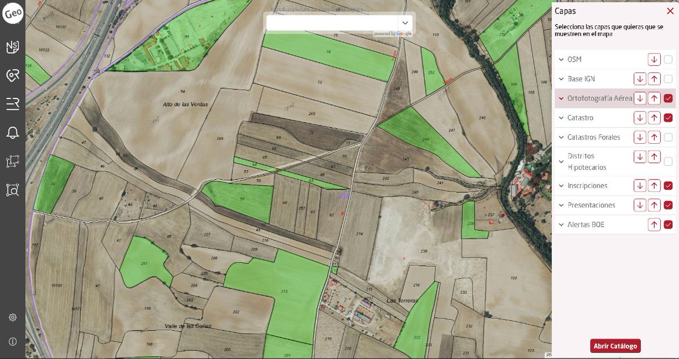The image size is (679, 359).
Task: Enable Distritos Hipotecarios layer checkbox
Action: [x=668, y=161]
